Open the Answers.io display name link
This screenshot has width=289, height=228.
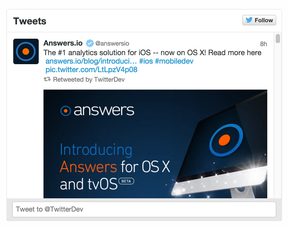[x=63, y=43]
